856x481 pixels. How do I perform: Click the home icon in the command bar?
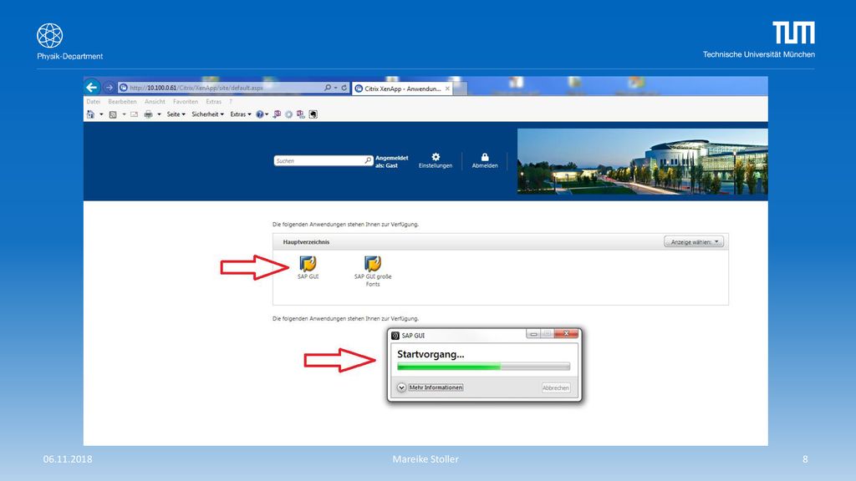pyautogui.click(x=90, y=114)
